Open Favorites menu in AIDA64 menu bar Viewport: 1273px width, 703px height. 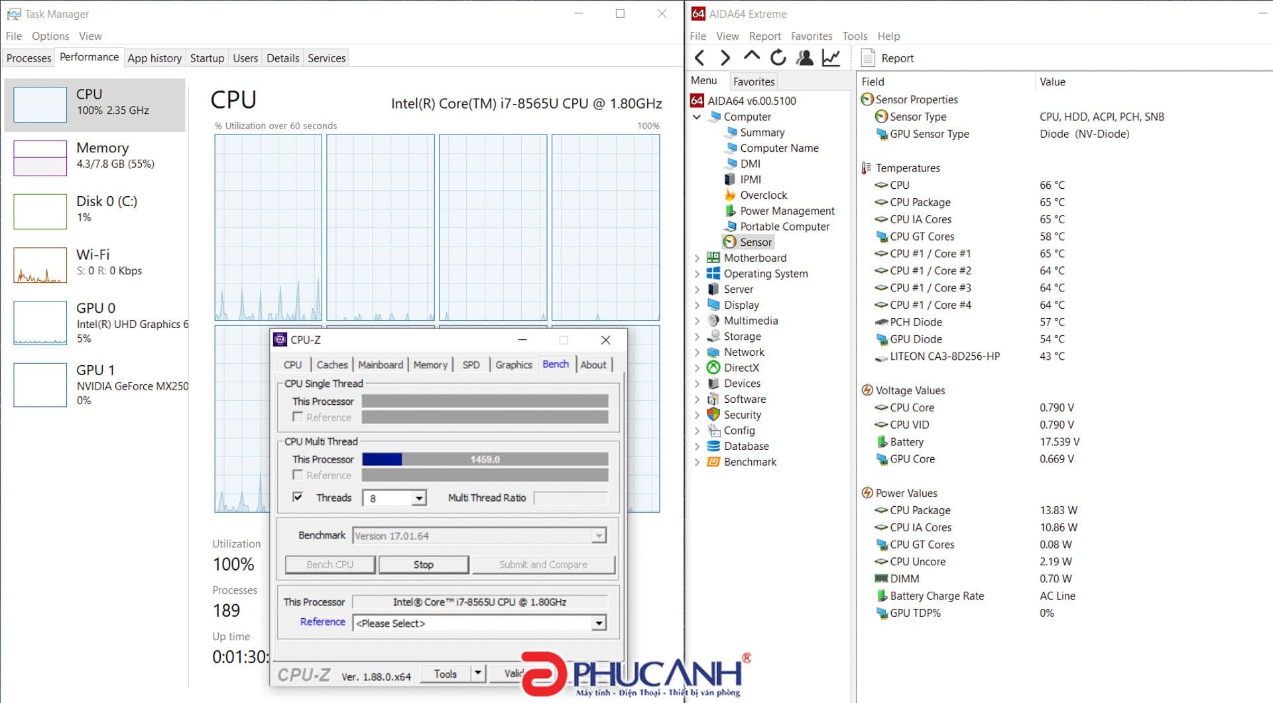[812, 36]
